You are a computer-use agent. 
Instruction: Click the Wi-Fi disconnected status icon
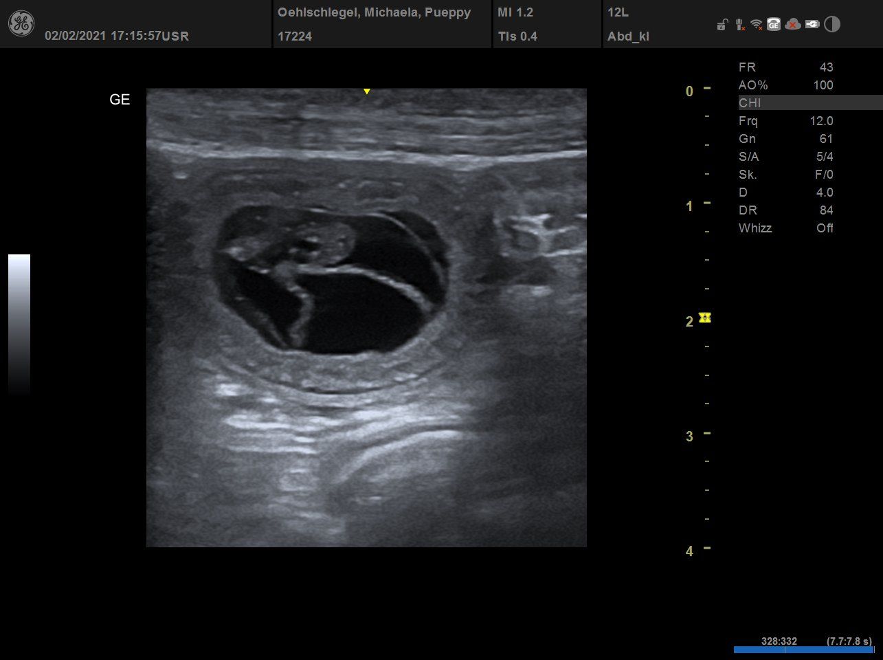757,25
